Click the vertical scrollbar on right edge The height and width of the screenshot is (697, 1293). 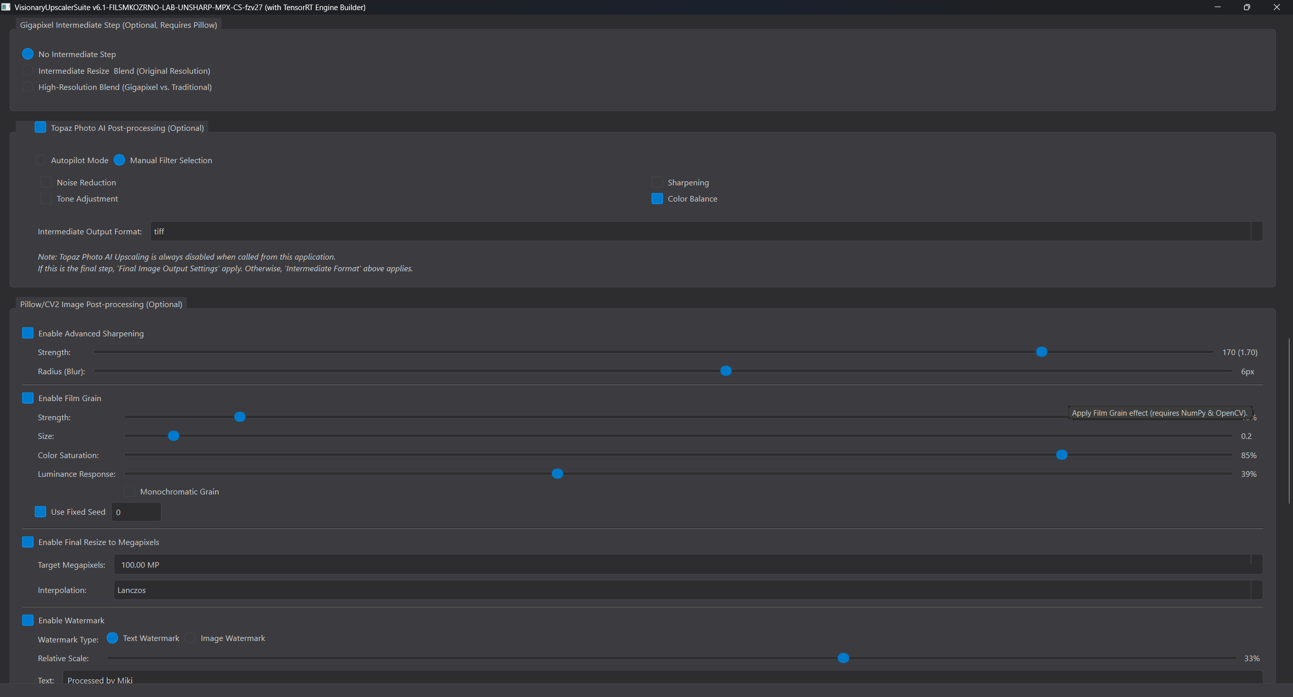coord(1289,420)
